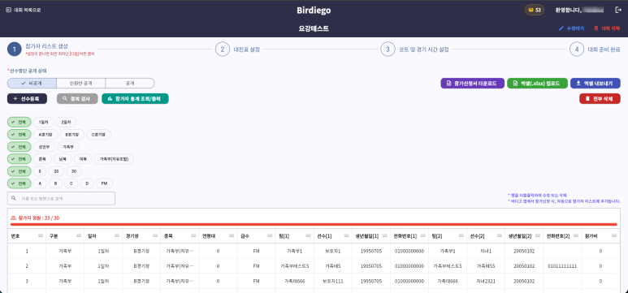Click the 중복 검사 button
The height and width of the screenshot is (293, 628).
[77, 99]
